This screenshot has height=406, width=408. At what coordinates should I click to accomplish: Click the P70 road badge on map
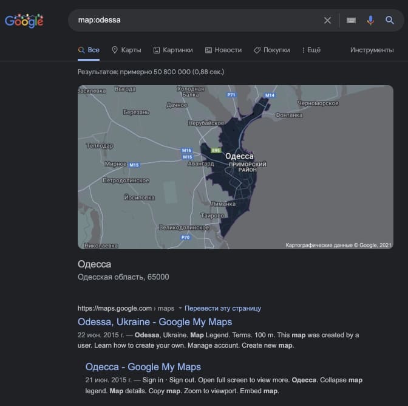coord(185,237)
